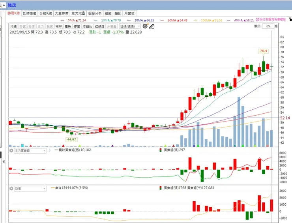Toggle the 趨勢 overlay button
The image size is (292, 223).
click(68, 26)
